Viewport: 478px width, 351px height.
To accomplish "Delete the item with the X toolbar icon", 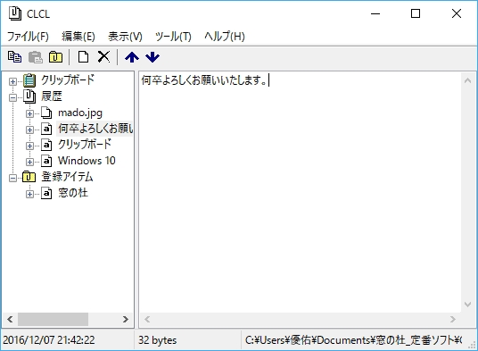I will pyautogui.click(x=103, y=57).
